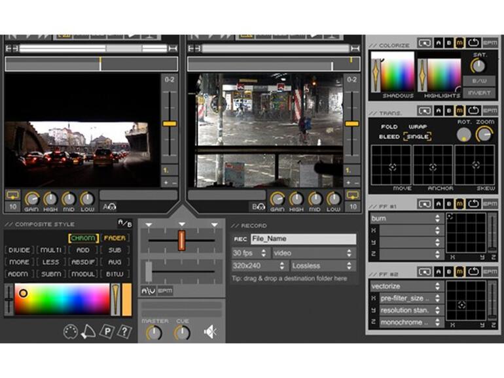Open the P preferences icon
504x378 pixels.
pyautogui.click(x=107, y=332)
